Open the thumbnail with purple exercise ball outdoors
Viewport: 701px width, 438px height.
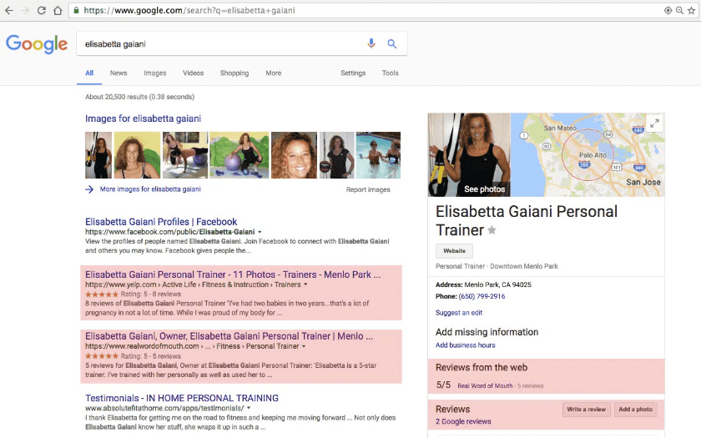pyautogui.click(x=240, y=155)
